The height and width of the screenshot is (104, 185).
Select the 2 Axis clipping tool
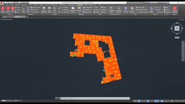coord(59,10)
